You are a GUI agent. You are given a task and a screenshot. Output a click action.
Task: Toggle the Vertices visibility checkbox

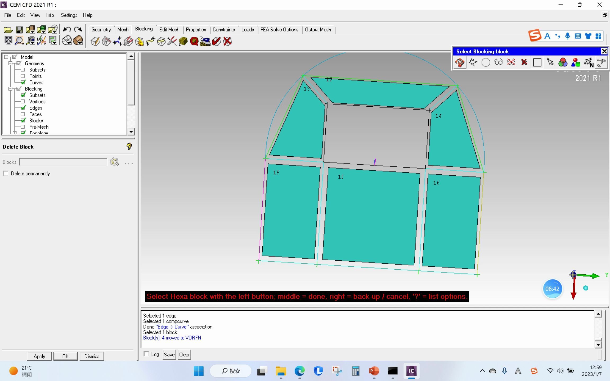point(23,101)
